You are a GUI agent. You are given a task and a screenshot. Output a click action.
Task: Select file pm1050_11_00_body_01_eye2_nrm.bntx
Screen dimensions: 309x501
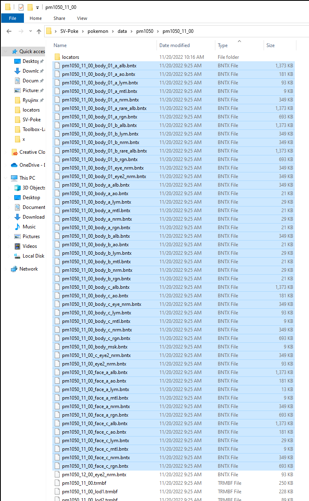pos(174,176)
